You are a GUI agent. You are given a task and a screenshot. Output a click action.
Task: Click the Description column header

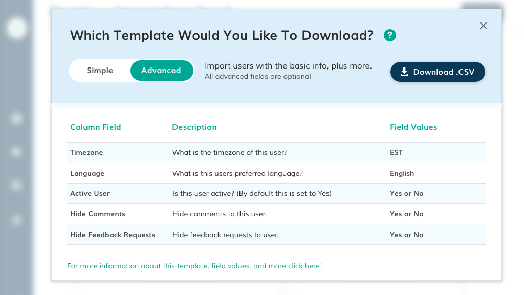tap(194, 127)
